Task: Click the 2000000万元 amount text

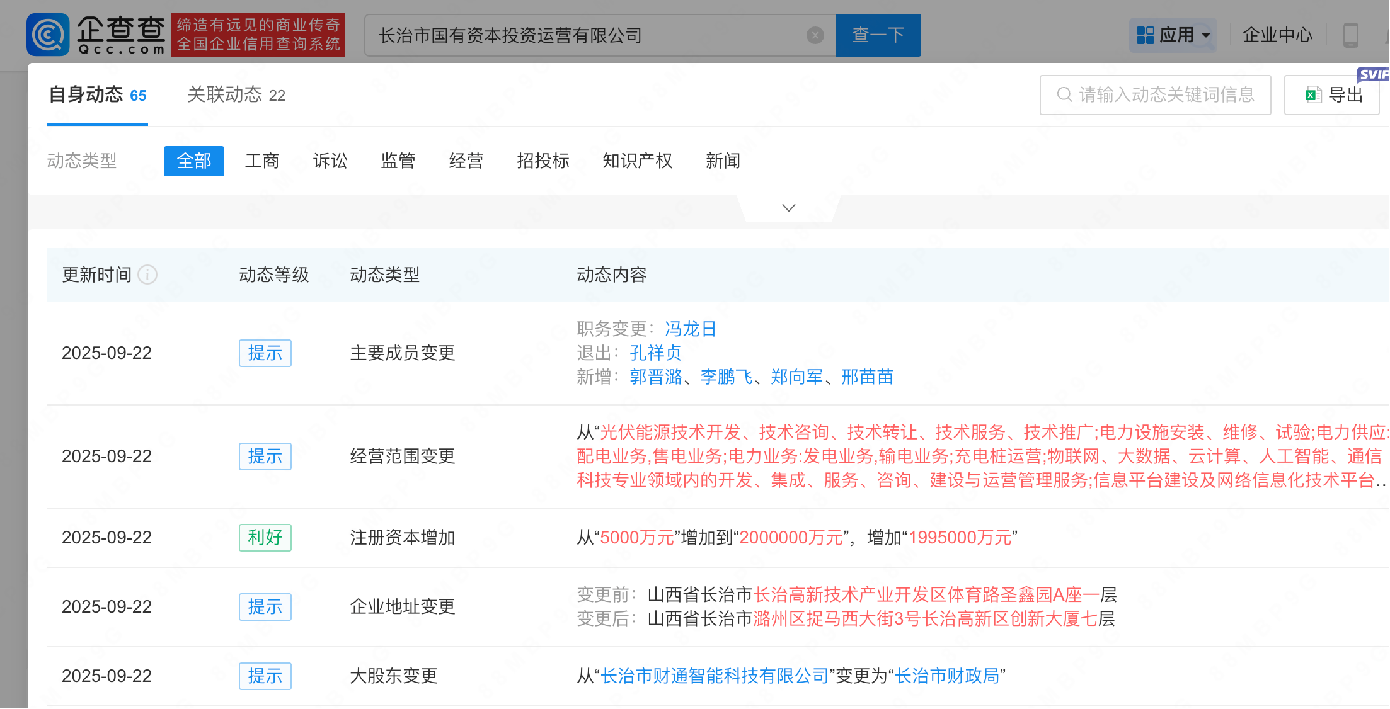Action: [791, 537]
